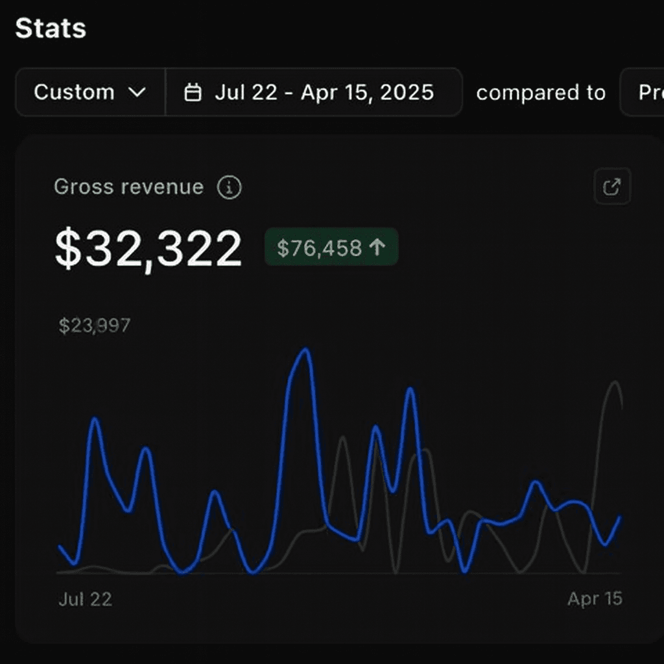Click the calendar icon in the date picker
Viewport: 664px width, 664px height.
[193, 93]
